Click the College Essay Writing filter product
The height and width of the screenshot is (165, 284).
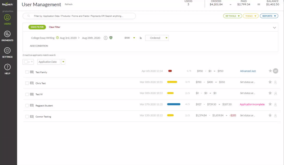point(43,38)
